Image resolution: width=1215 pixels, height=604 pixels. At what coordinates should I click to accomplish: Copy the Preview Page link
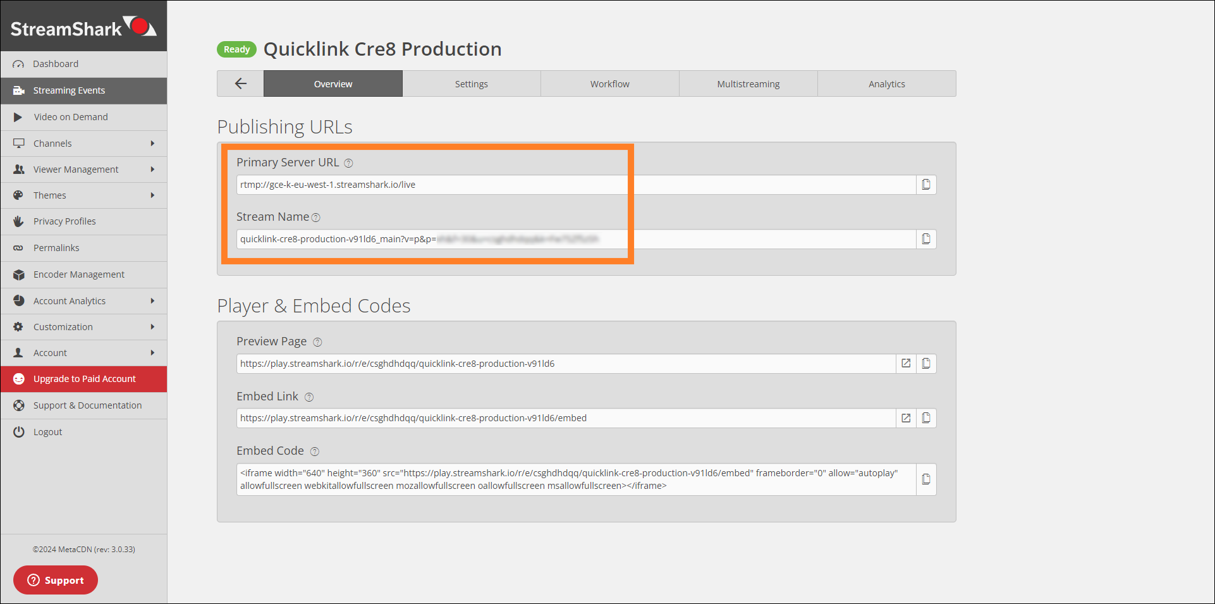[x=926, y=364]
